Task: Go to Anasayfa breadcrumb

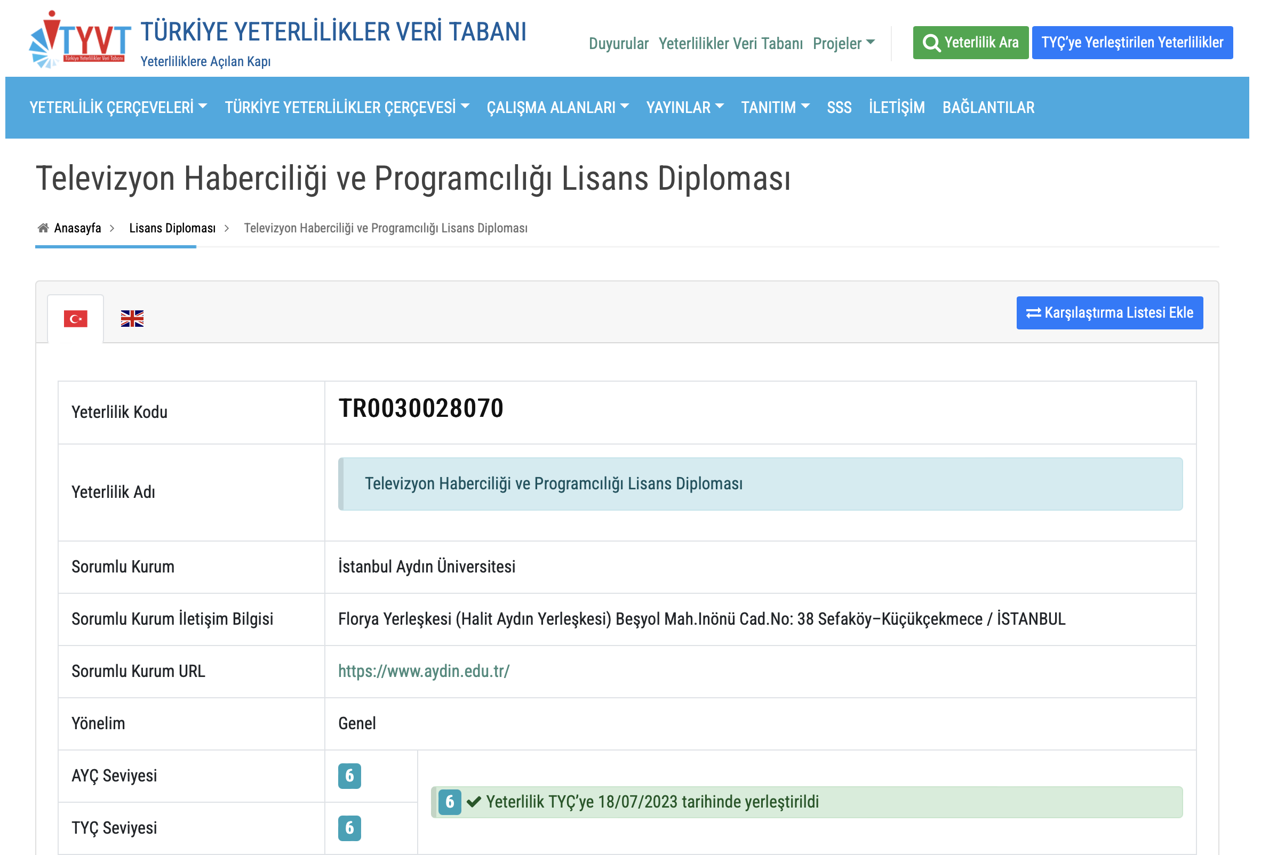Action: [x=77, y=228]
